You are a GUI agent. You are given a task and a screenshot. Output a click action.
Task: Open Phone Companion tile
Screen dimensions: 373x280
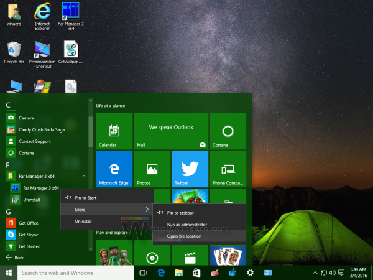[x=228, y=169]
